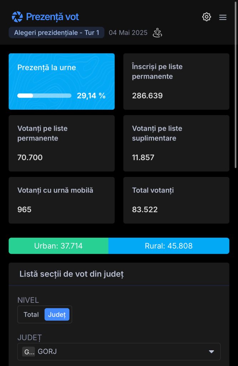Click the Prezență vot title link
The height and width of the screenshot is (366, 238).
[52, 17]
